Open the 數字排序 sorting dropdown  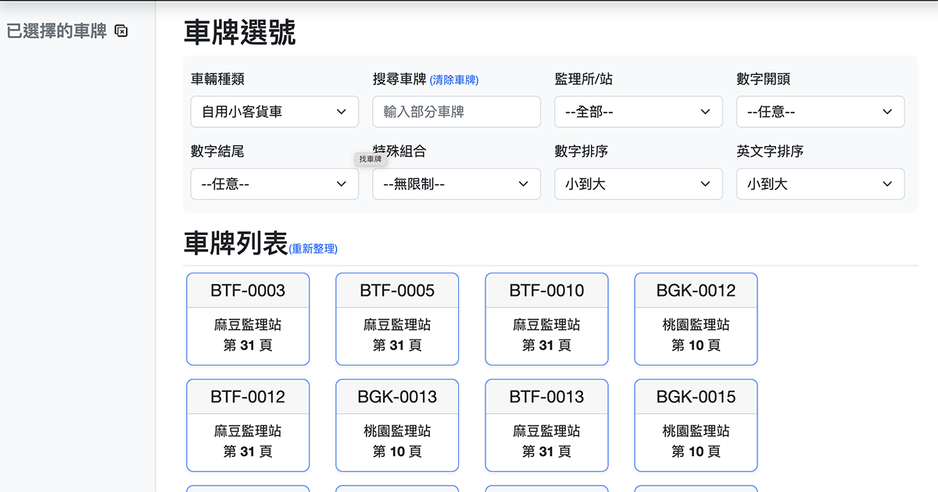point(638,184)
